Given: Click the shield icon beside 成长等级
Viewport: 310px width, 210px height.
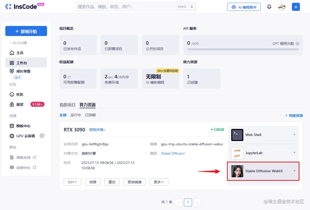Looking at the screenshot, I should (x=12, y=71).
